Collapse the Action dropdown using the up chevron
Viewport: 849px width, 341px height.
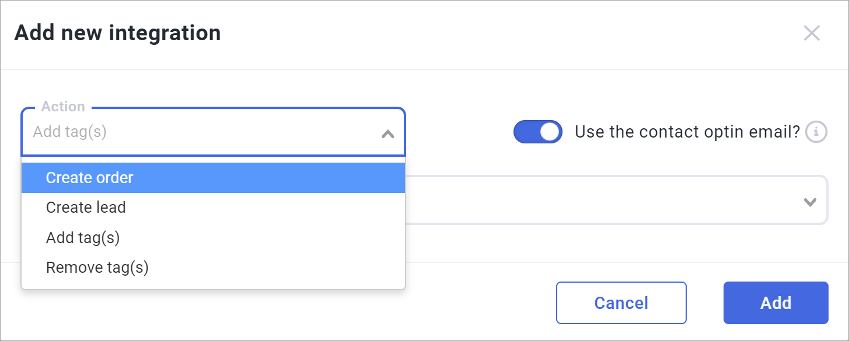coord(387,134)
